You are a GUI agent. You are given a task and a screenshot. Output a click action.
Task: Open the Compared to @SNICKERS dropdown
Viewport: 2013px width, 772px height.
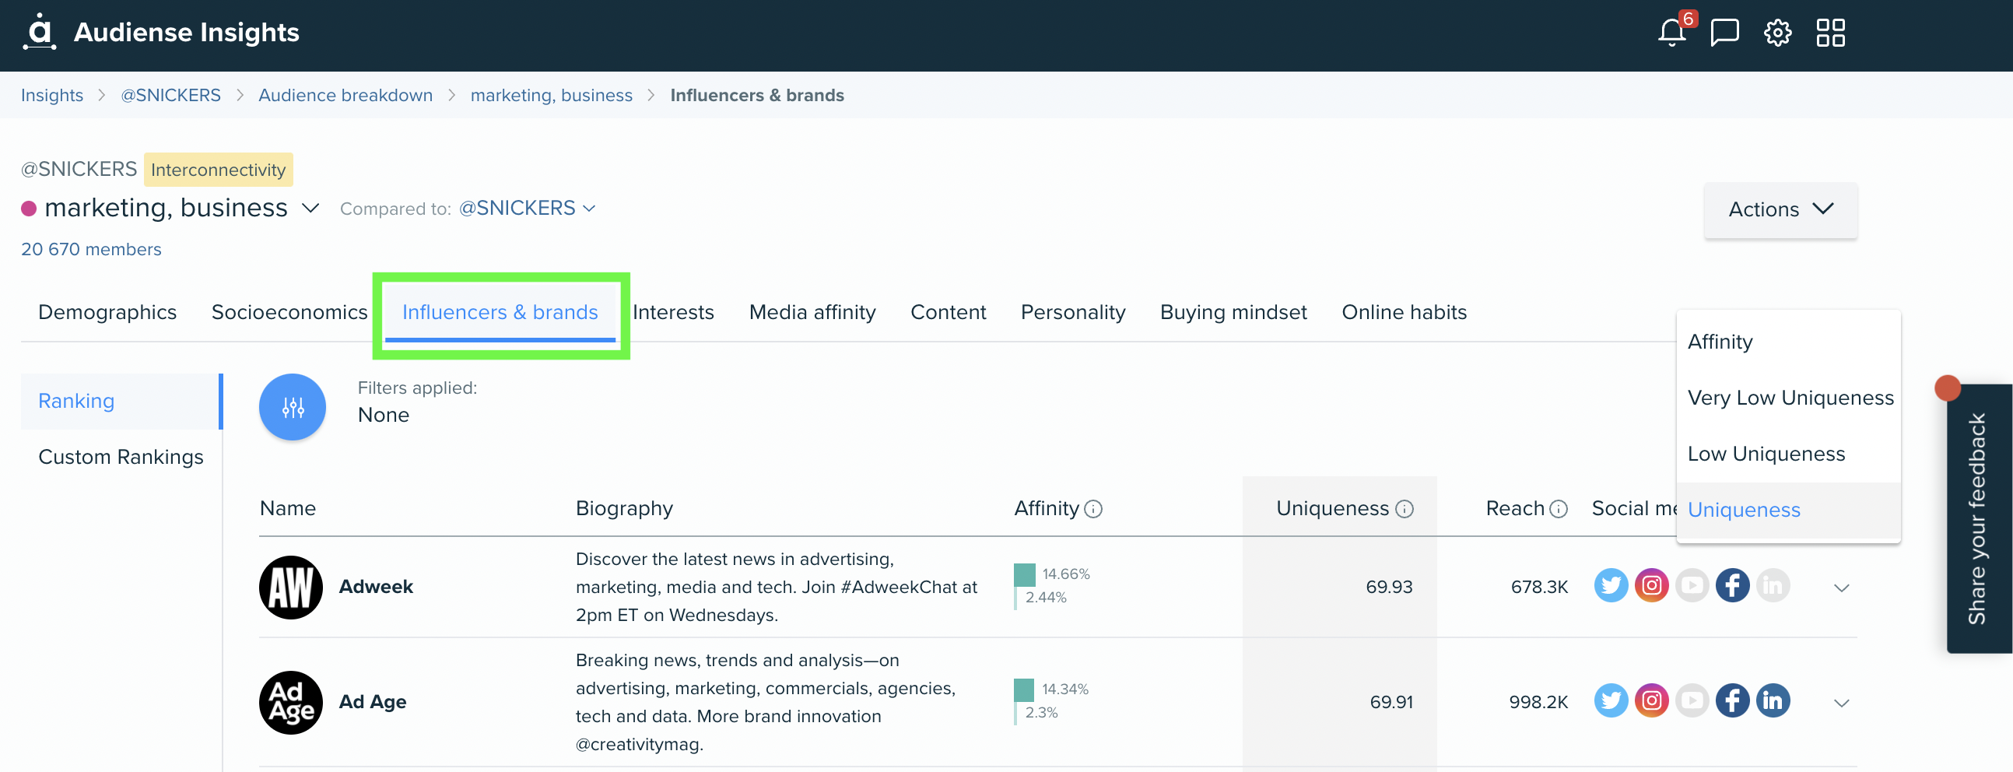(x=527, y=209)
